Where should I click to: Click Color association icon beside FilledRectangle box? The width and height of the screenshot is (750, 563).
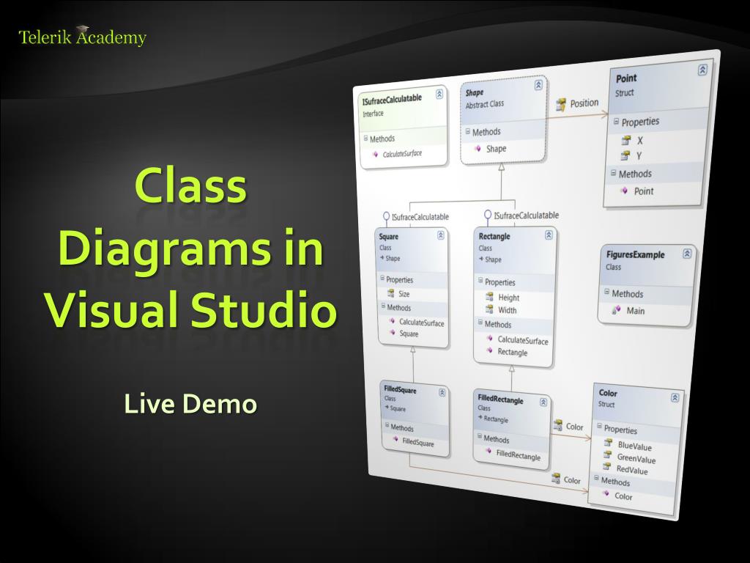point(557,425)
